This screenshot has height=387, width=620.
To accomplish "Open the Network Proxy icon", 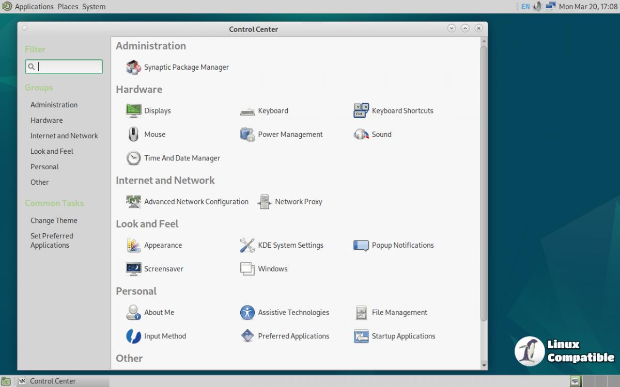I will (x=265, y=202).
